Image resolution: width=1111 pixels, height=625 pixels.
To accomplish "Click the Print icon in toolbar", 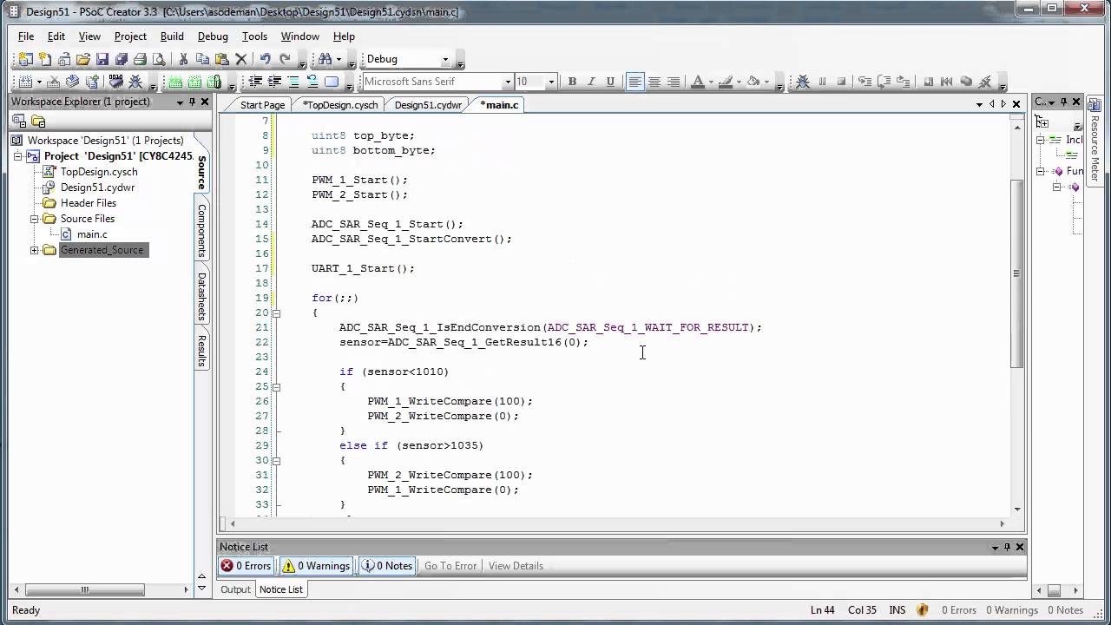I will [140, 59].
